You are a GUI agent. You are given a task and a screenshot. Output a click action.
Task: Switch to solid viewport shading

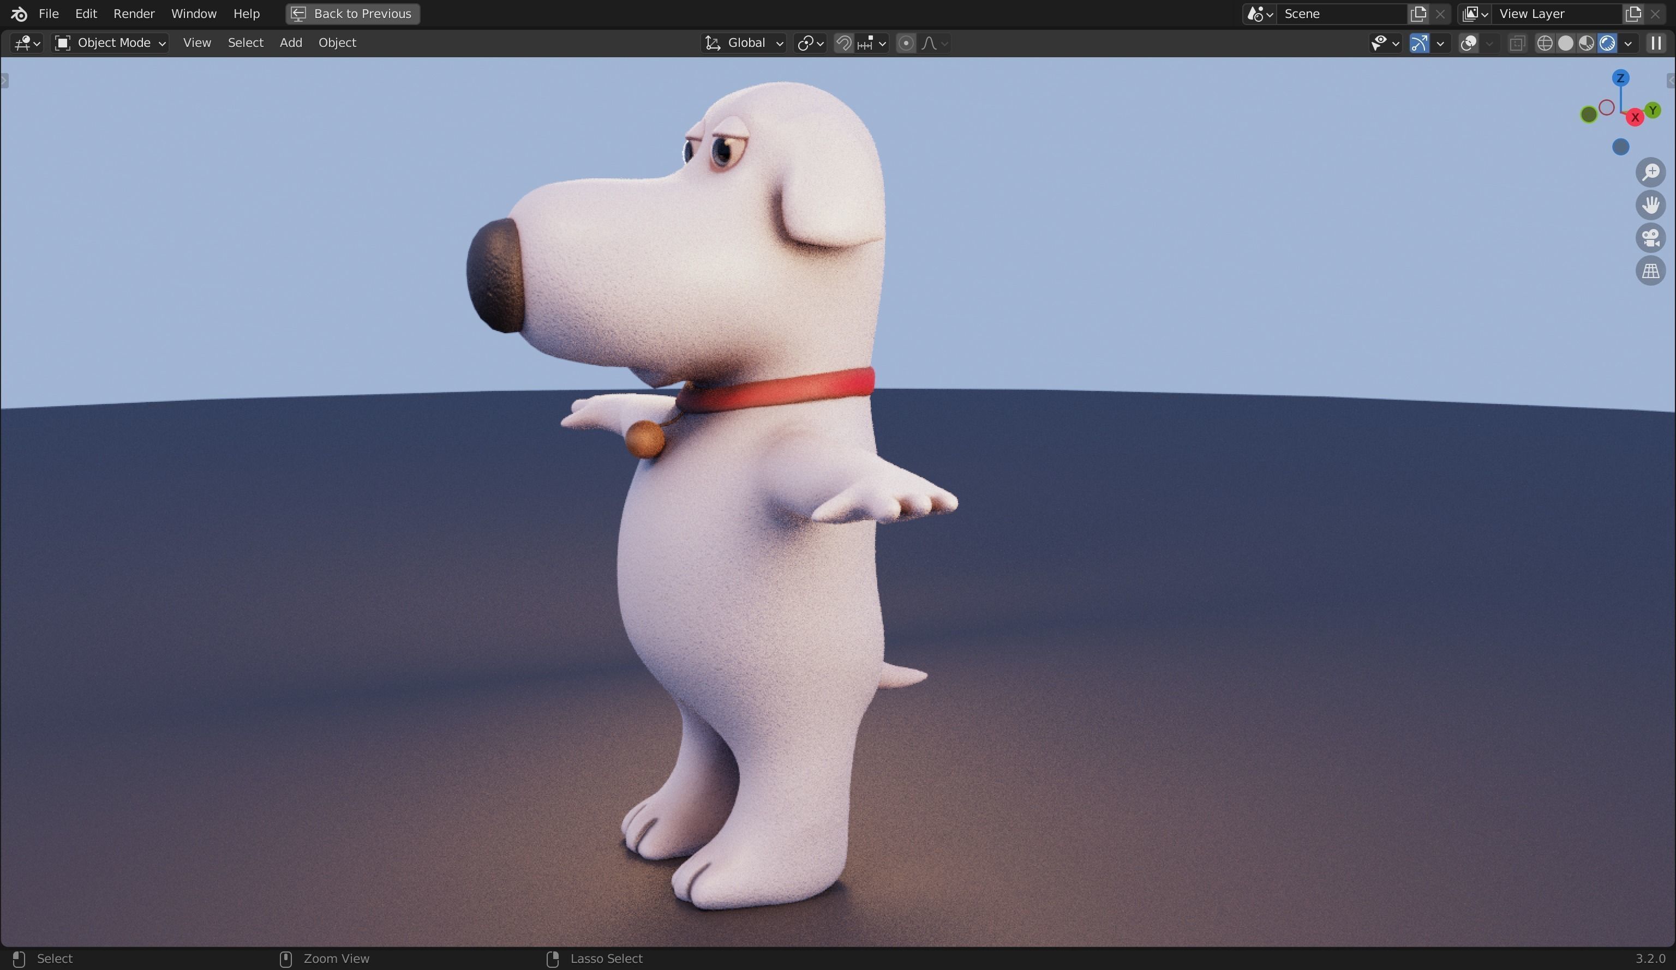[x=1566, y=43]
